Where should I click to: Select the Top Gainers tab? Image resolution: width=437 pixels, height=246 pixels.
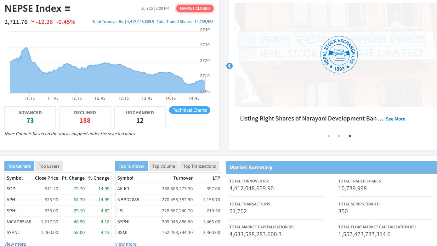(x=19, y=166)
